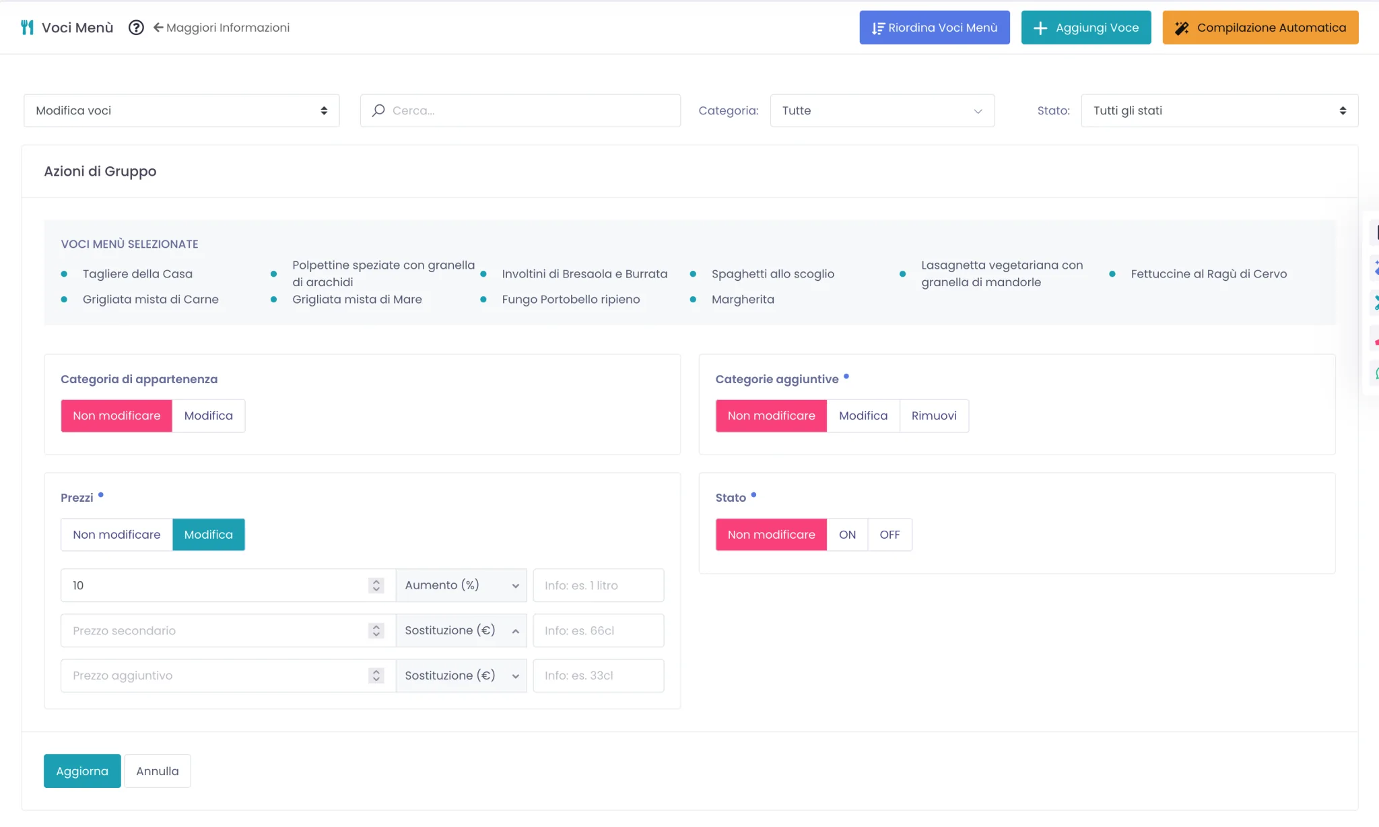This screenshot has width=1379, height=827.
Task: Click the stepper arrows on the 10 price field
Action: coord(376,585)
